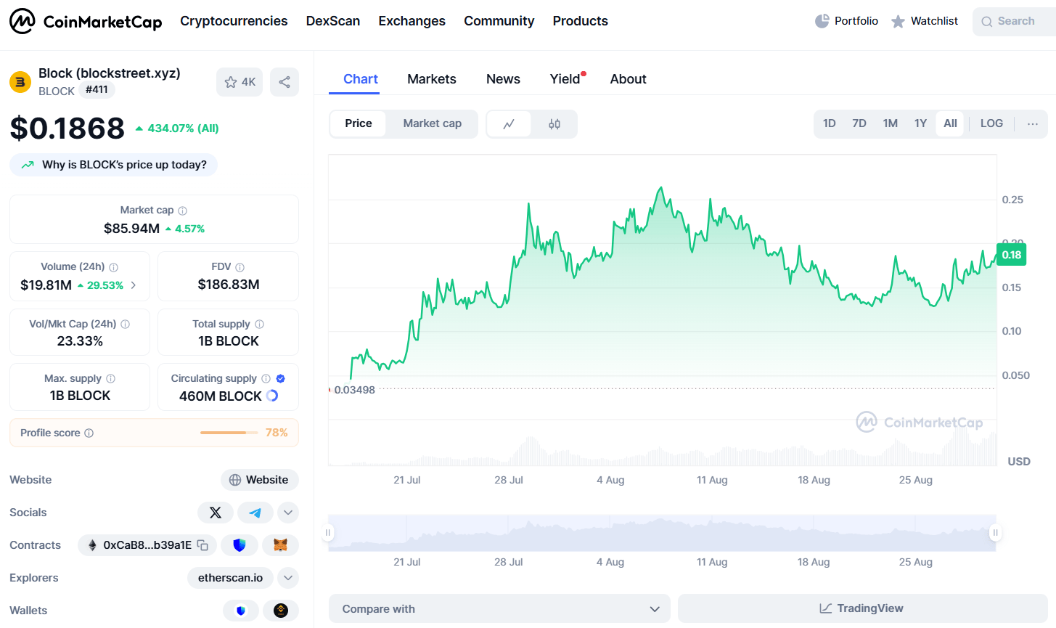
Task: Open the X social link
Action: [x=216, y=513]
